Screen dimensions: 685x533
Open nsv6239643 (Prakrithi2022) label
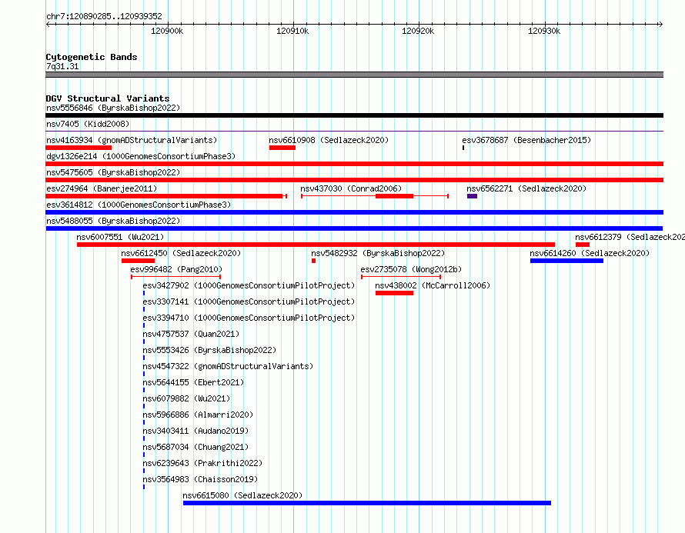(202, 463)
